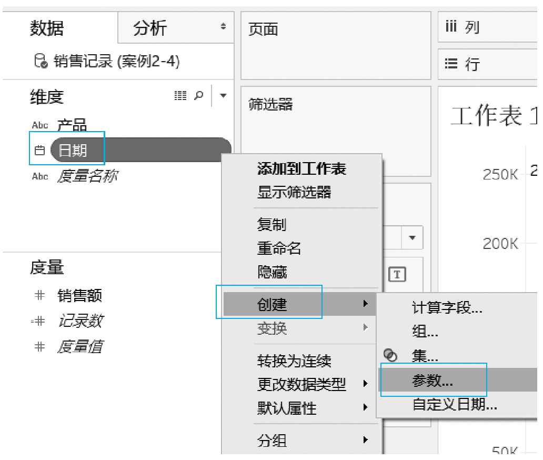The image size is (543, 460).
Task: Click the Abc icon next to 产品
Action: (40, 125)
